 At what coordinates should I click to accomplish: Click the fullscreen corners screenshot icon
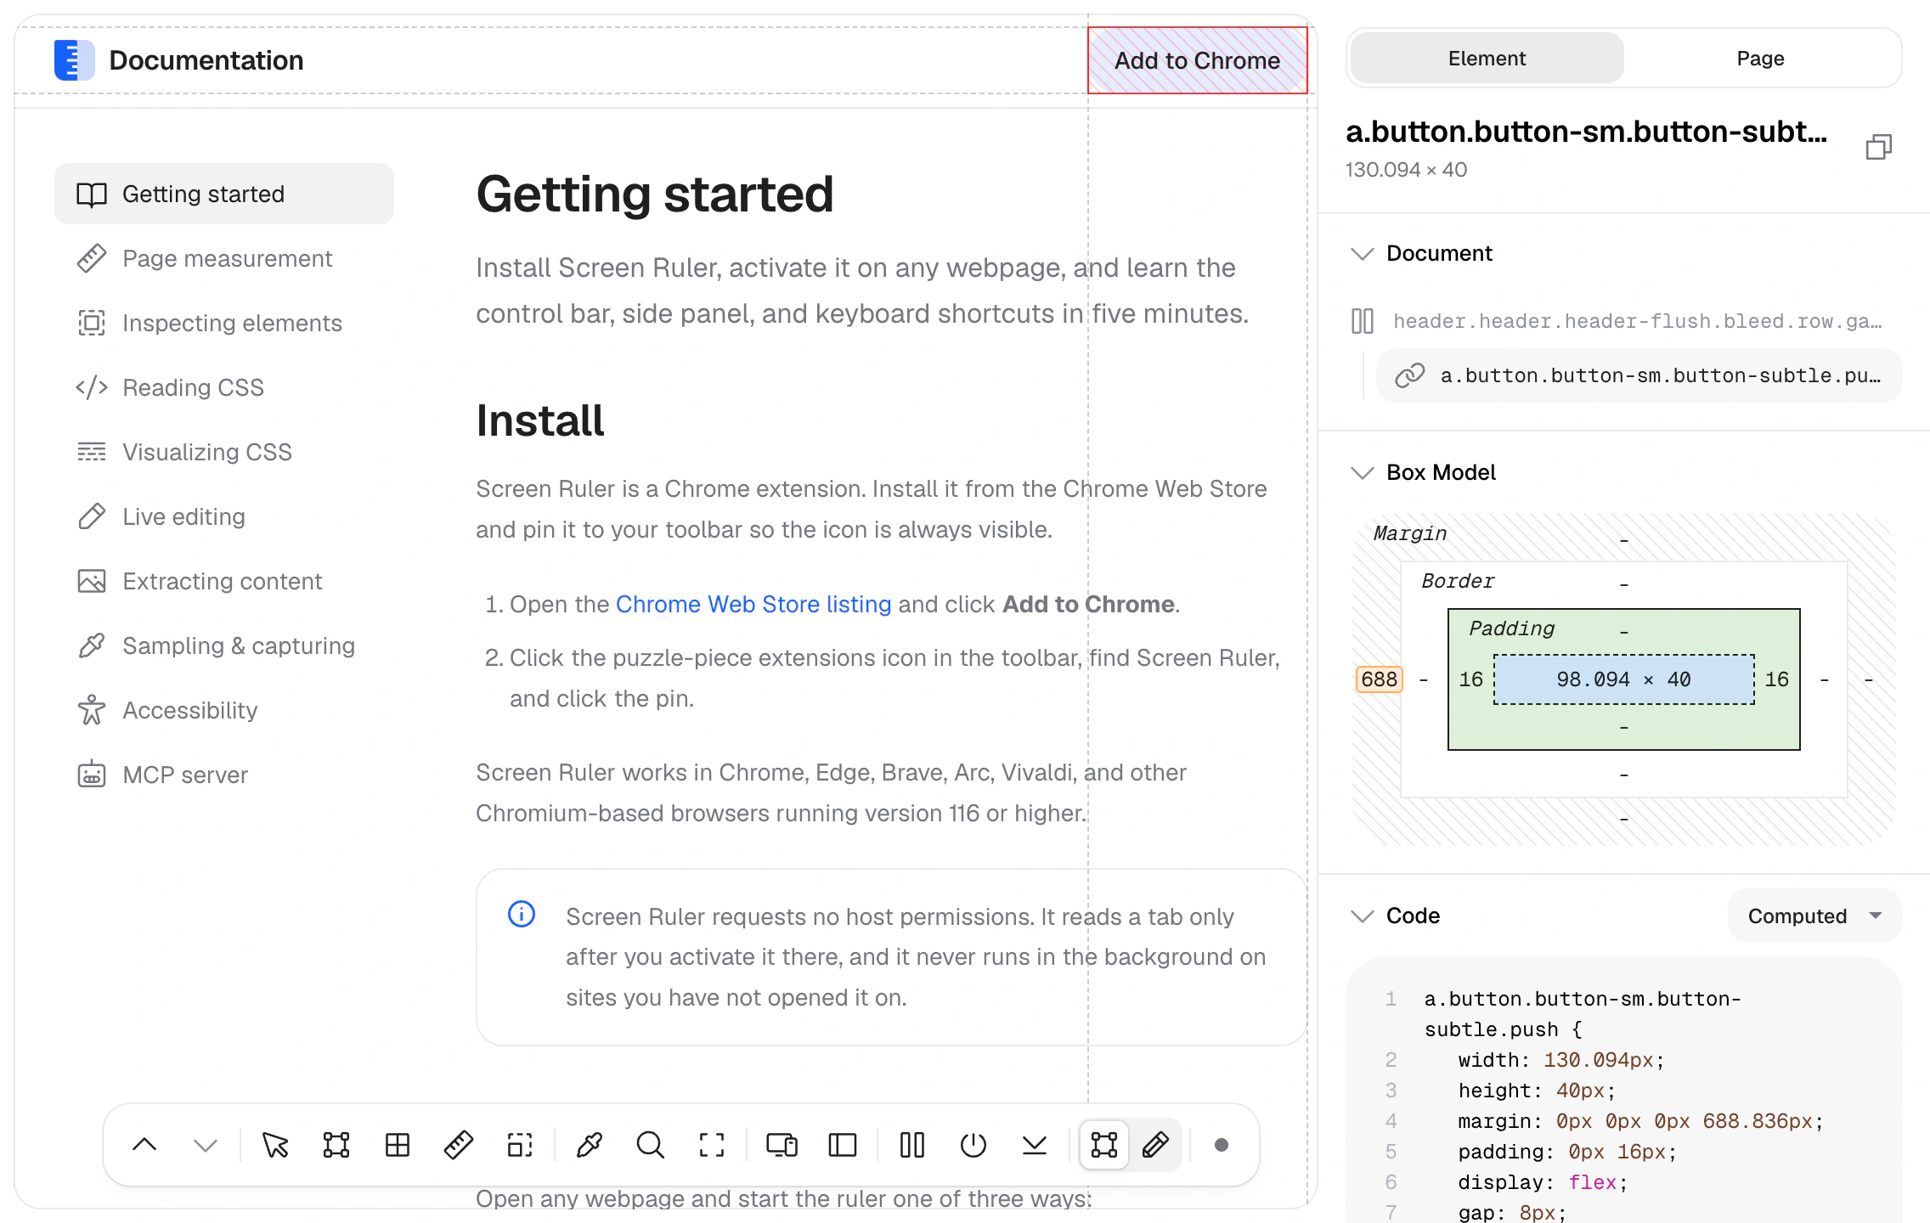click(712, 1145)
